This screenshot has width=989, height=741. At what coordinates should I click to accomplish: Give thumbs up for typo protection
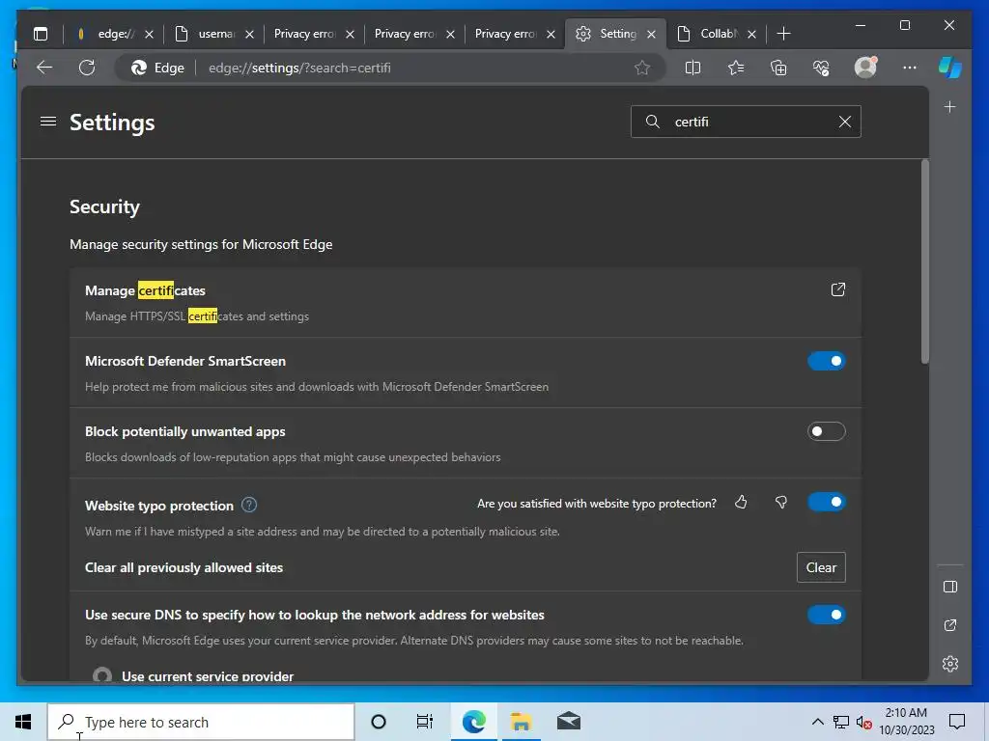click(x=741, y=502)
